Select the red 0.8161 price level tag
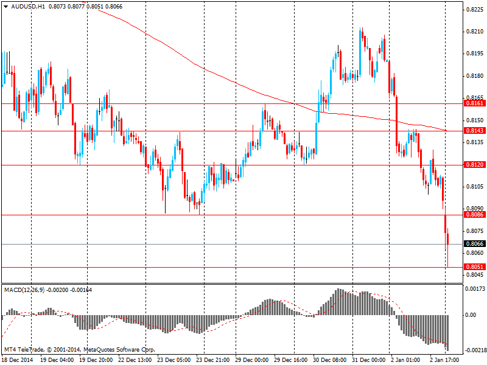This screenshot has height=365, width=487. [474, 103]
